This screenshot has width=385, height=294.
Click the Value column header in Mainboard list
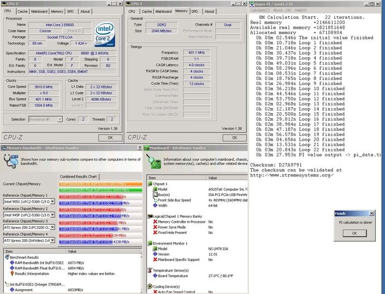point(227,178)
